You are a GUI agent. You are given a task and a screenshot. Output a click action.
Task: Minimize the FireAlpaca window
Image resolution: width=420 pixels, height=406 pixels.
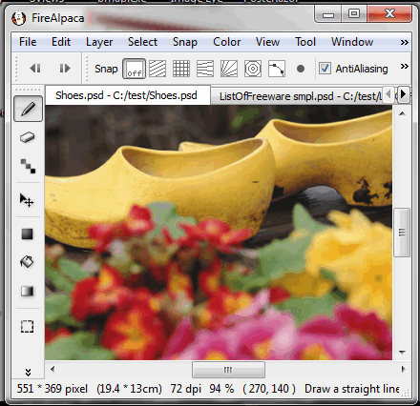point(328,14)
